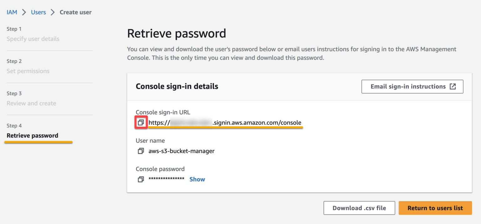Viewport: 481px width, 224px height.
Task: Select Step 4 Retrieve password in sidebar
Action: (32, 135)
